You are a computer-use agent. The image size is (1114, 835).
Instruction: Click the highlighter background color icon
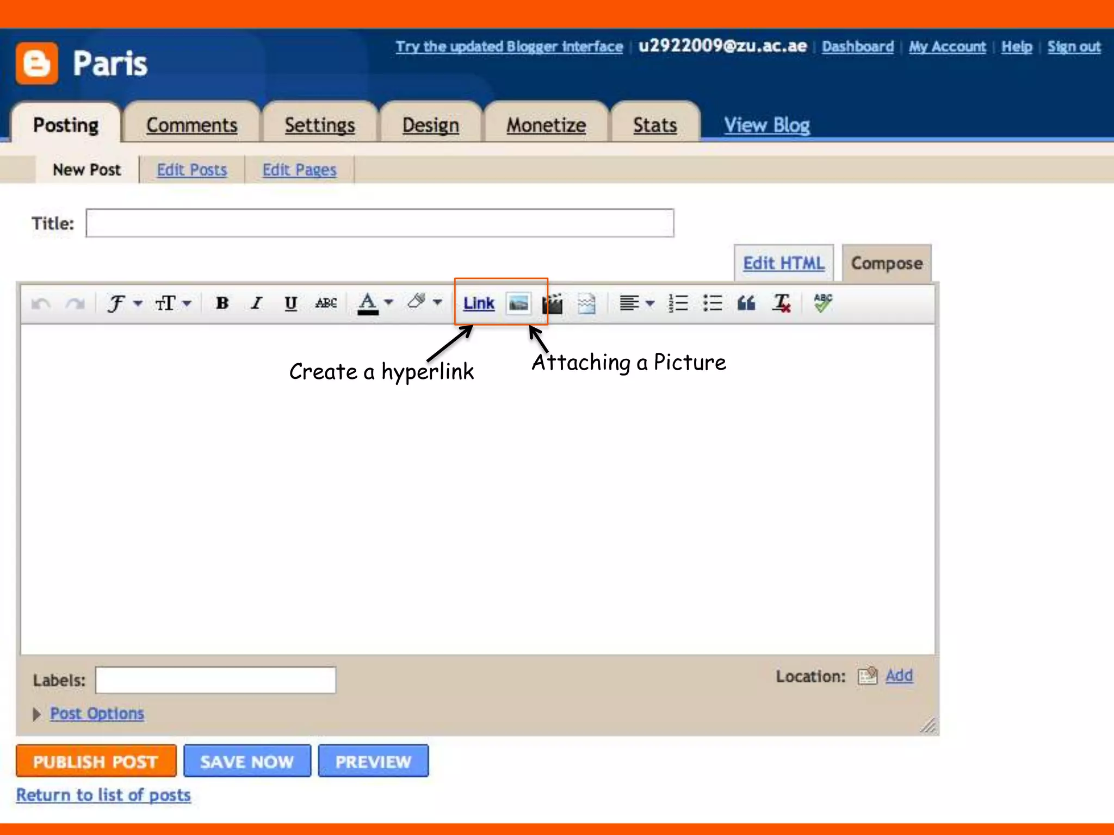point(417,301)
